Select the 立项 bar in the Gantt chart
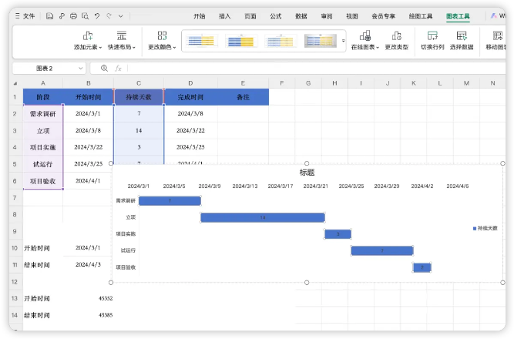Screen dimensions: 514x339 coord(263,217)
